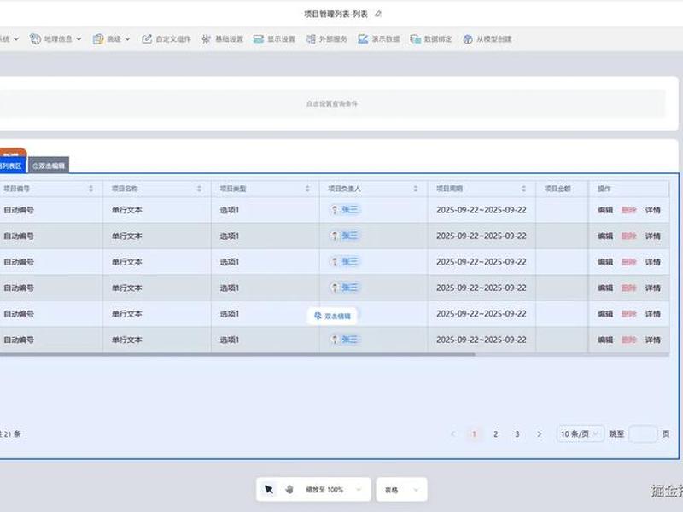
Task: Click the 点击设置查询条件 placeholder area
Action: (332, 103)
